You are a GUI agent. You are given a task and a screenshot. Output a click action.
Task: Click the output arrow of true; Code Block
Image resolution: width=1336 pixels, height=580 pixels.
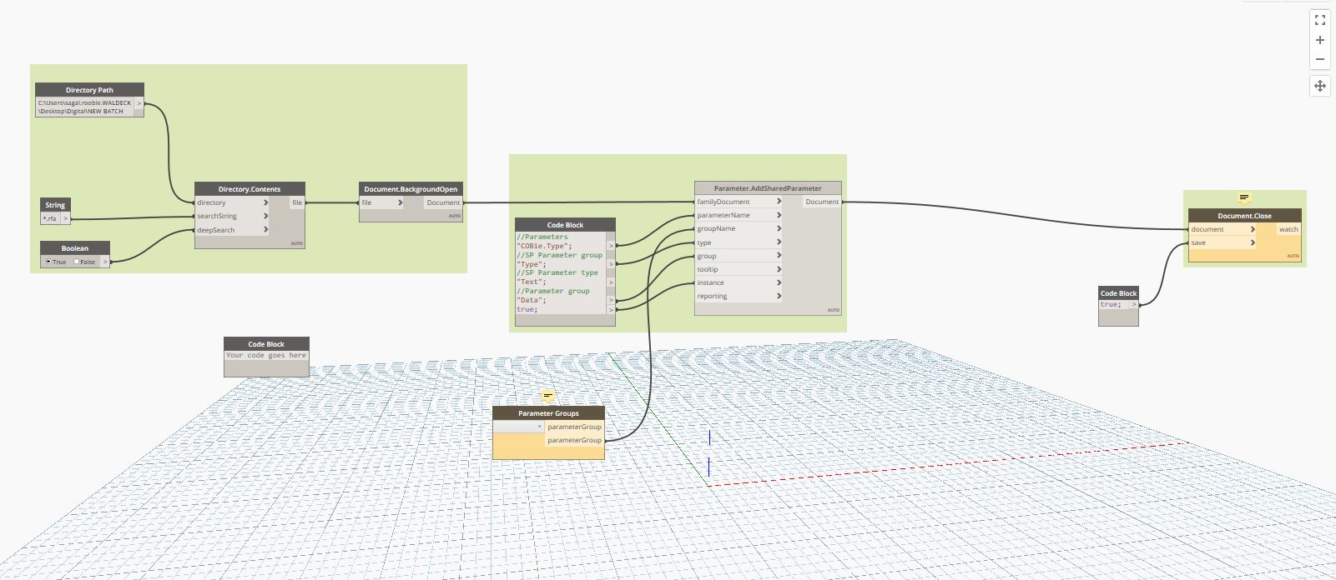point(1133,304)
